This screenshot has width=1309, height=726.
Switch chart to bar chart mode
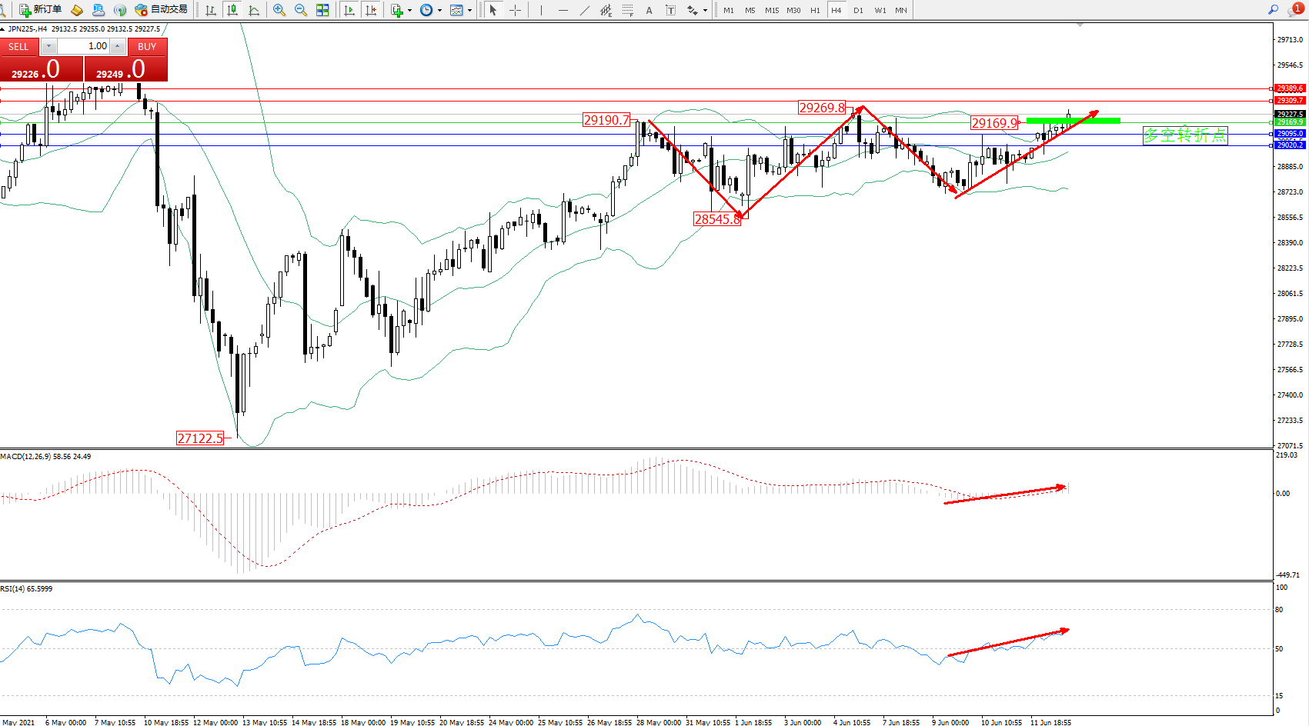click(x=210, y=10)
